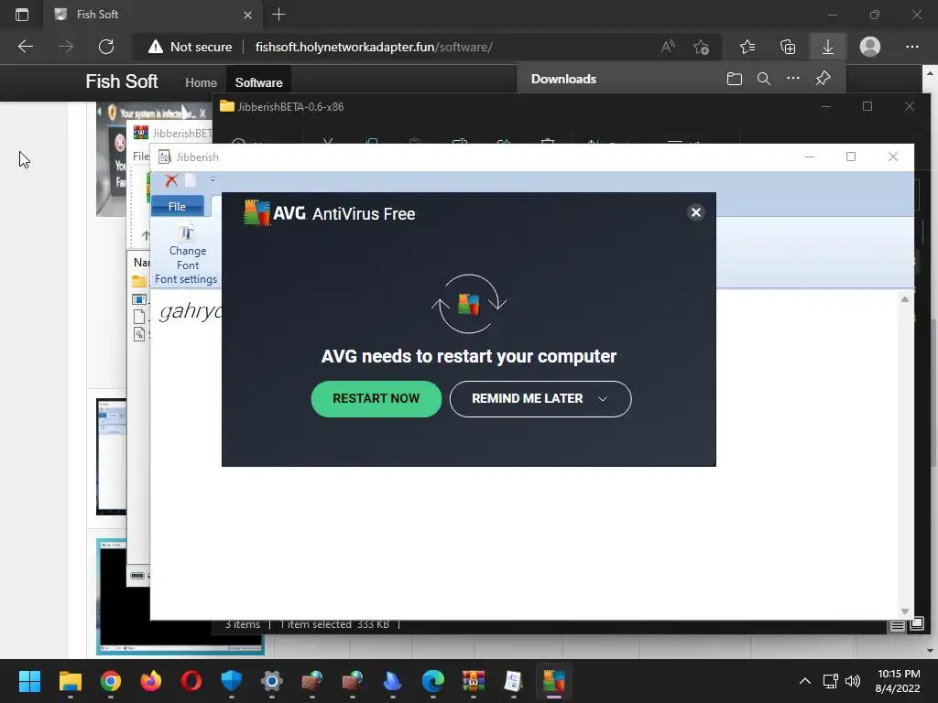This screenshot has width=938, height=703.
Task: Click the infected system popup screenshot thumbnail
Action: pos(111,159)
